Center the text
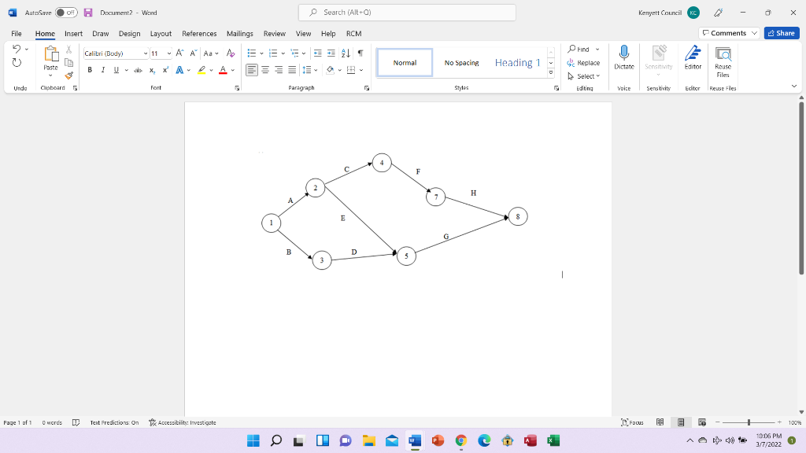This screenshot has width=806, height=453. 265,70
